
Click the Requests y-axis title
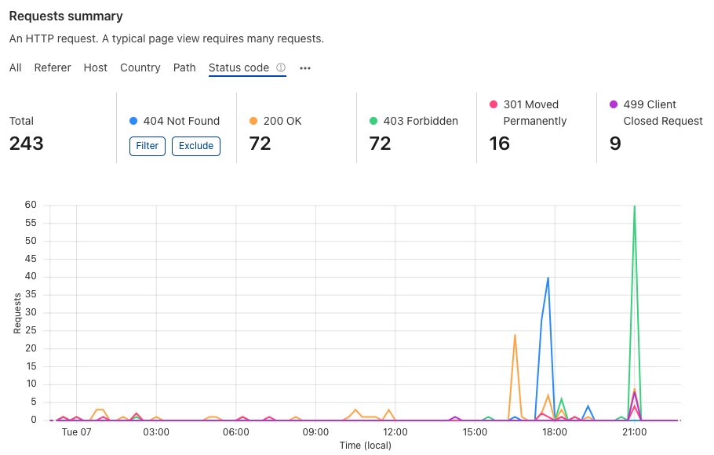click(x=17, y=313)
